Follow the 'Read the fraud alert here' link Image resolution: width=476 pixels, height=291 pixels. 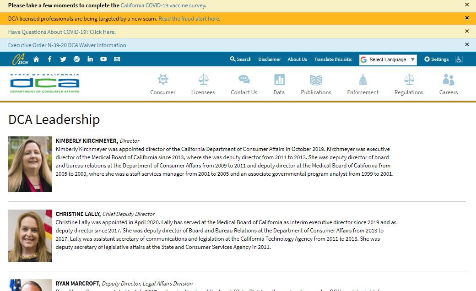[x=189, y=19]
